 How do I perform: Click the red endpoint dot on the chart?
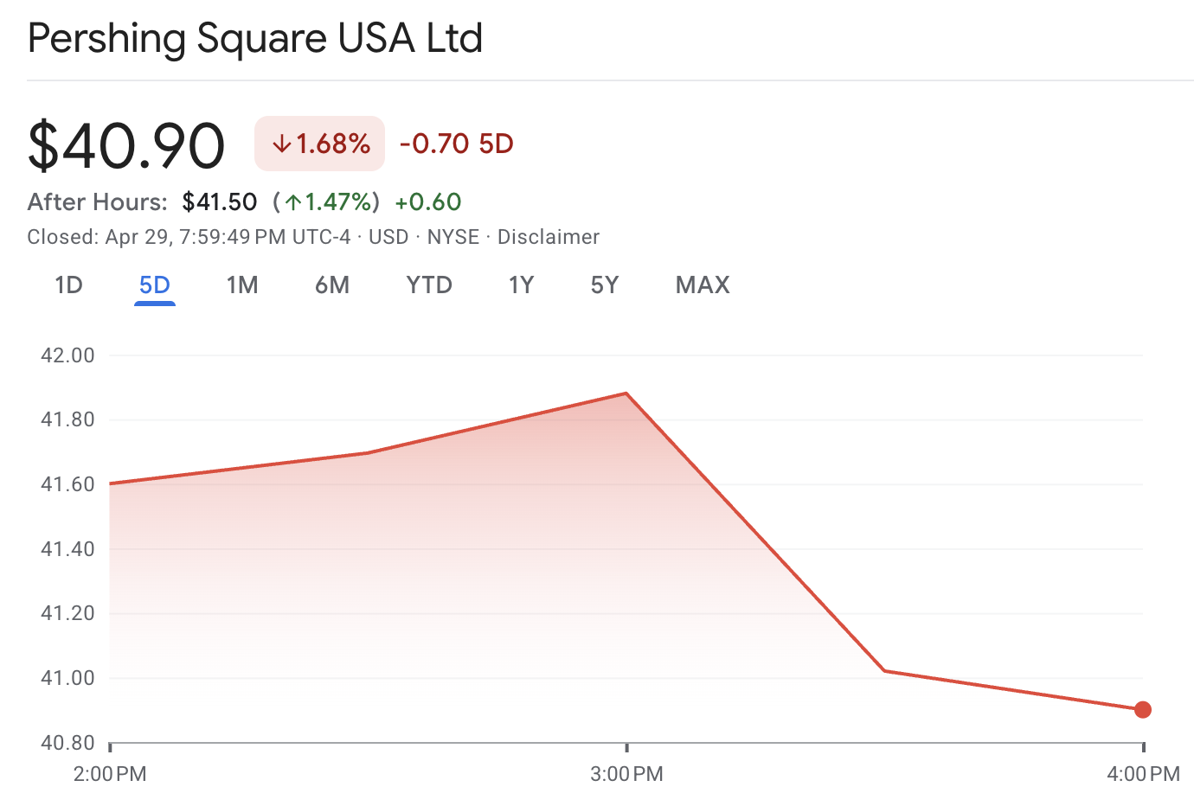pos(1143,709)
